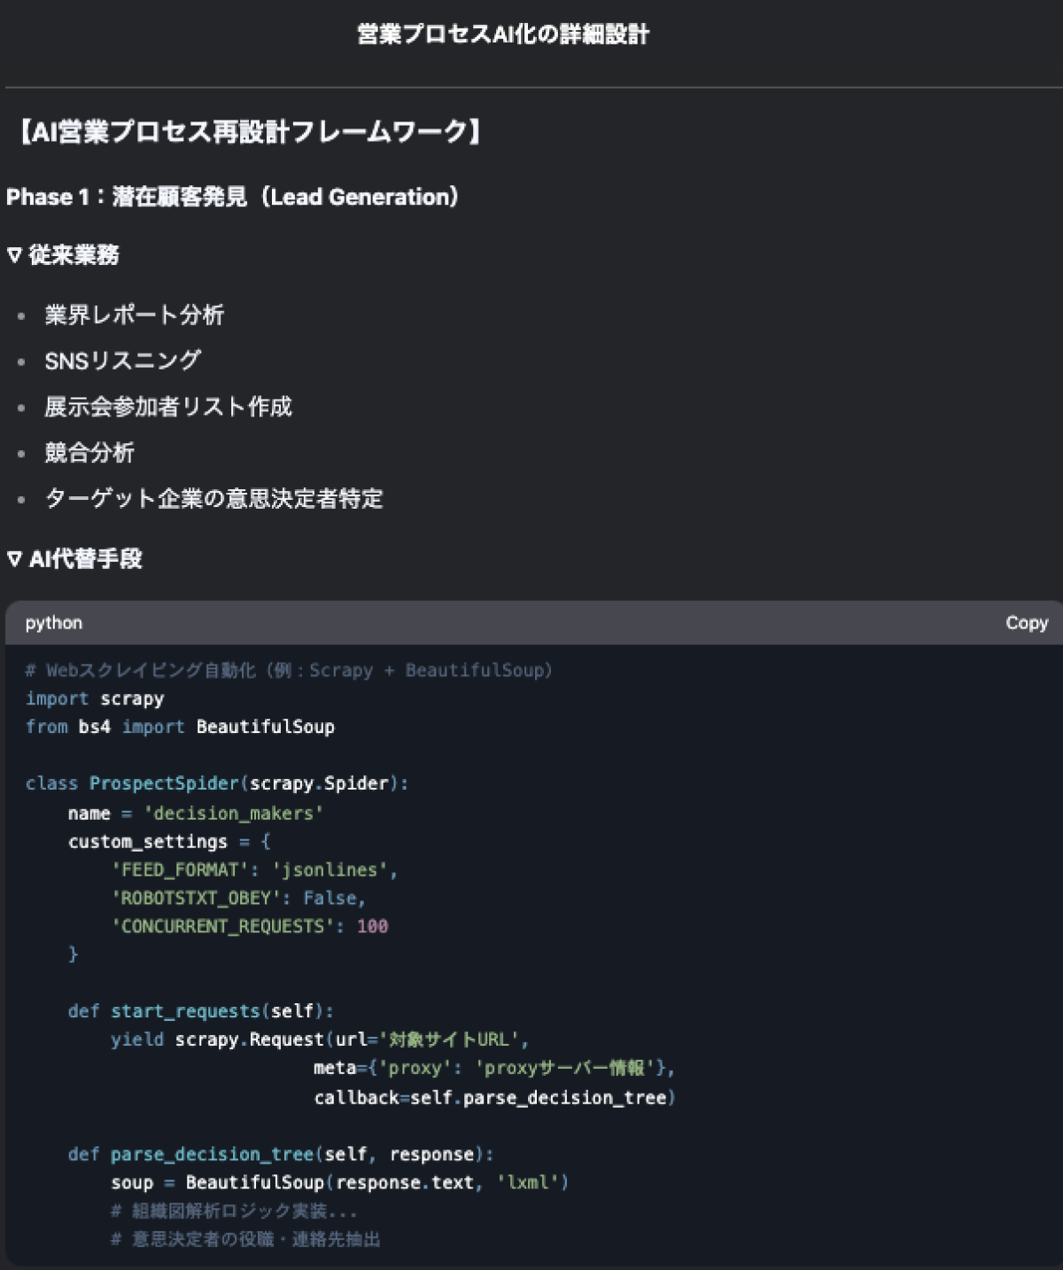Viewport: 1063px width, 1270px height.
Task: Click the page title 営業プロセスAI化の詳細設計
Action: tap(502, 35)
